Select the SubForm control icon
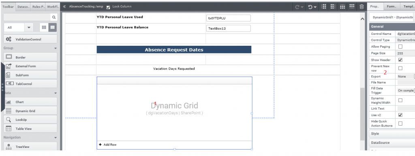 (x=8, y=75)
